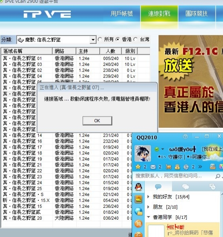
Task: Switch to QQ contacts tab
Action: point(158,187)
